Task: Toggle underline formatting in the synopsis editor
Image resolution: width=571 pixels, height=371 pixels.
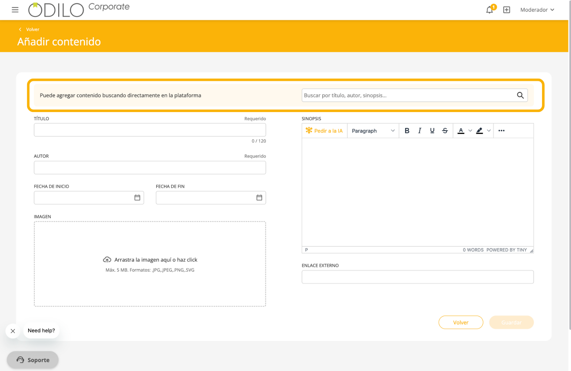Action: coord(432,131)
